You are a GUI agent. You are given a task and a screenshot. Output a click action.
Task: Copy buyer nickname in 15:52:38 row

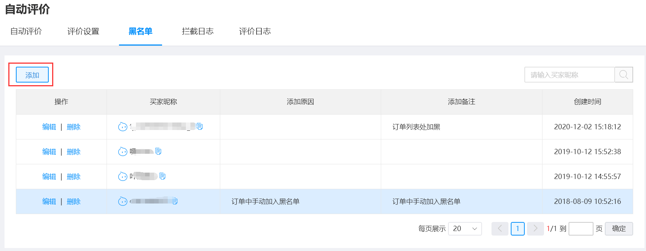tap(159, 152)
